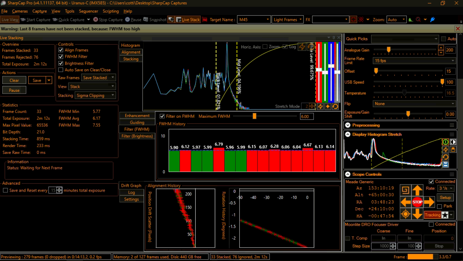Image resolution: width=463 pixels, height=261 pixels.
Task: Expand the Preprocessing panel
Action: (x=348, y=125)
